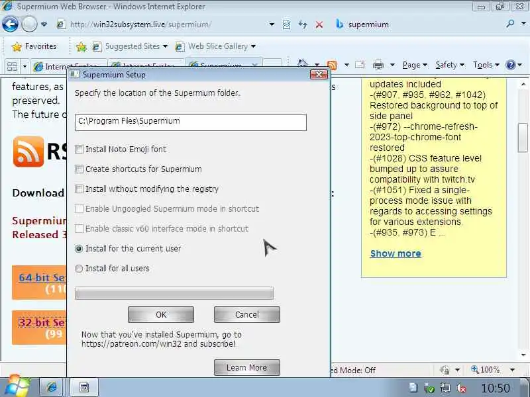Click the Learn More button
The height and width of the screenshot is (397, 530).
tap(246, 368)
